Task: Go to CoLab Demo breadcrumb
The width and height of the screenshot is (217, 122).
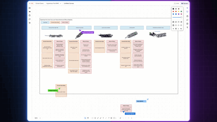Action: [x=39, y=4]
